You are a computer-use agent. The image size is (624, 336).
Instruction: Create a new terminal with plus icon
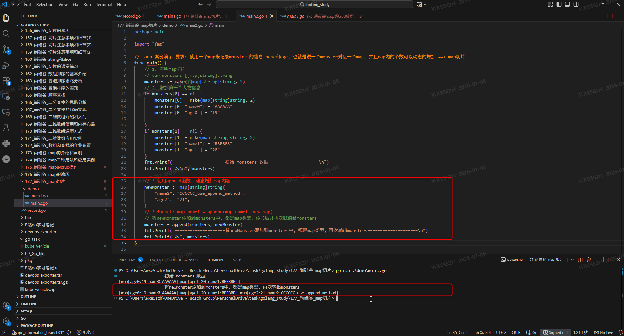(x=567, y=260)
